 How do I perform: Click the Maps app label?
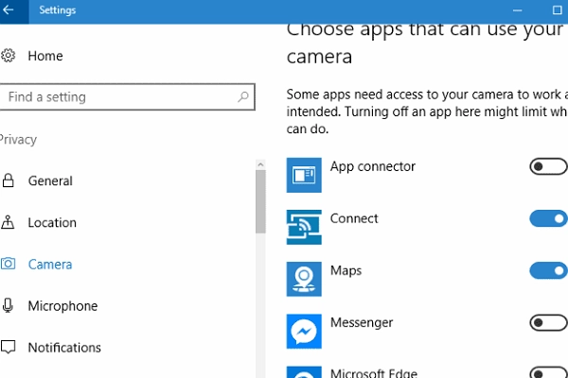(346, 270)
